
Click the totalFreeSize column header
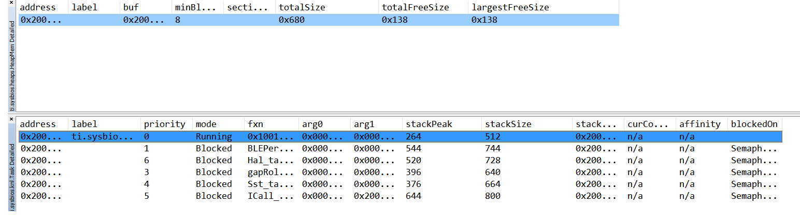point(416,7)
